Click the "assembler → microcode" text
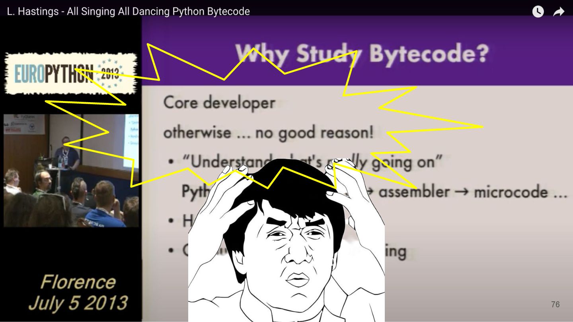The image size is (573, 322). (x=463, y=192)
